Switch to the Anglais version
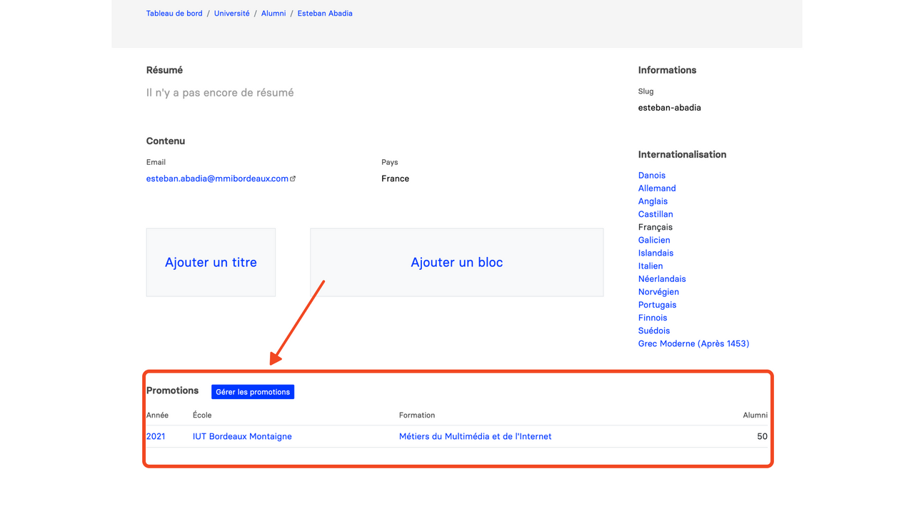The width and height of the screenshot is (914, 514). click(x=653, y=201)
